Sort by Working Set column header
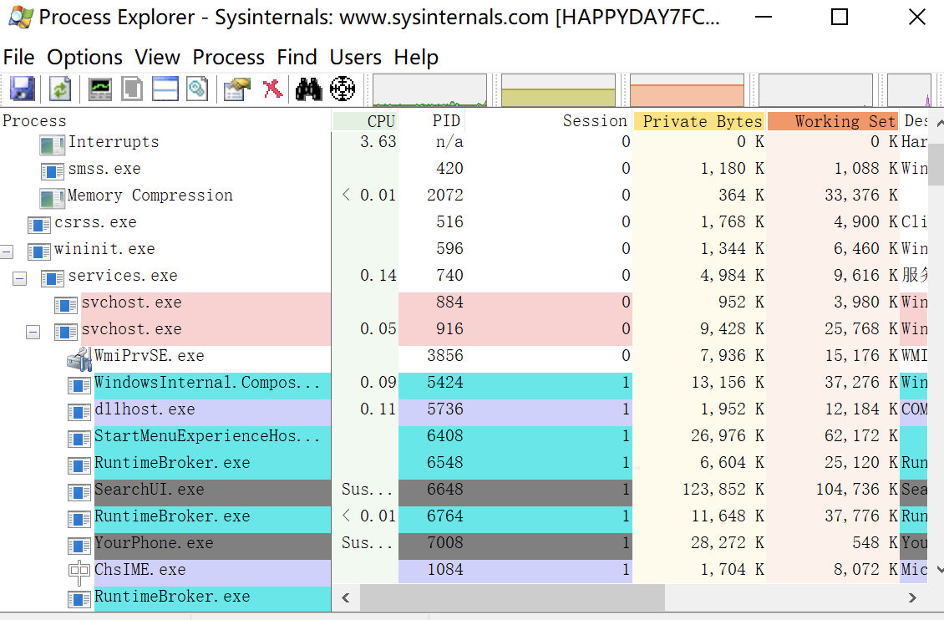Screen dimensions: 944x620 coord(833,121)
